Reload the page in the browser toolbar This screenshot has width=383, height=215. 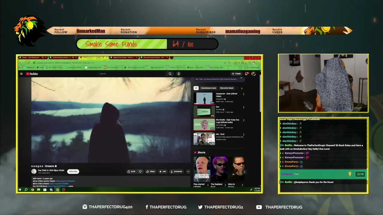click(x=29, y=63)
